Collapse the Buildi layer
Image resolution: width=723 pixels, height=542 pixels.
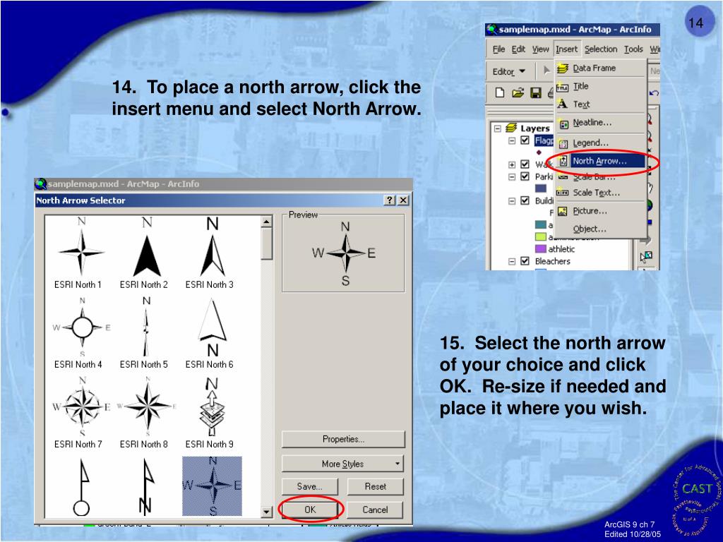(512, 201)
